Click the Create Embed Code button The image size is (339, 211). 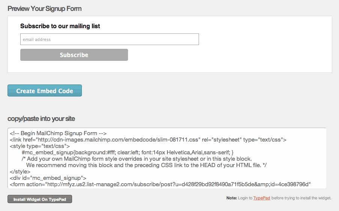(x=45, y=91)
